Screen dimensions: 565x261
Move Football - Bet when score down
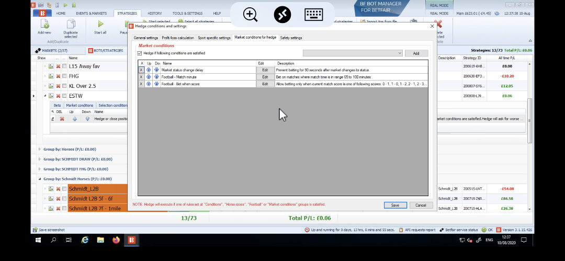point(156,84)
